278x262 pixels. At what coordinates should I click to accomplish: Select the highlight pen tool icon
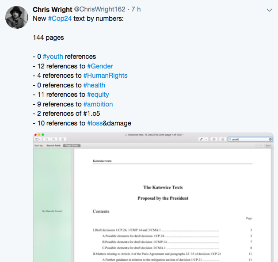pyautogui.click(x=201, y=140)
